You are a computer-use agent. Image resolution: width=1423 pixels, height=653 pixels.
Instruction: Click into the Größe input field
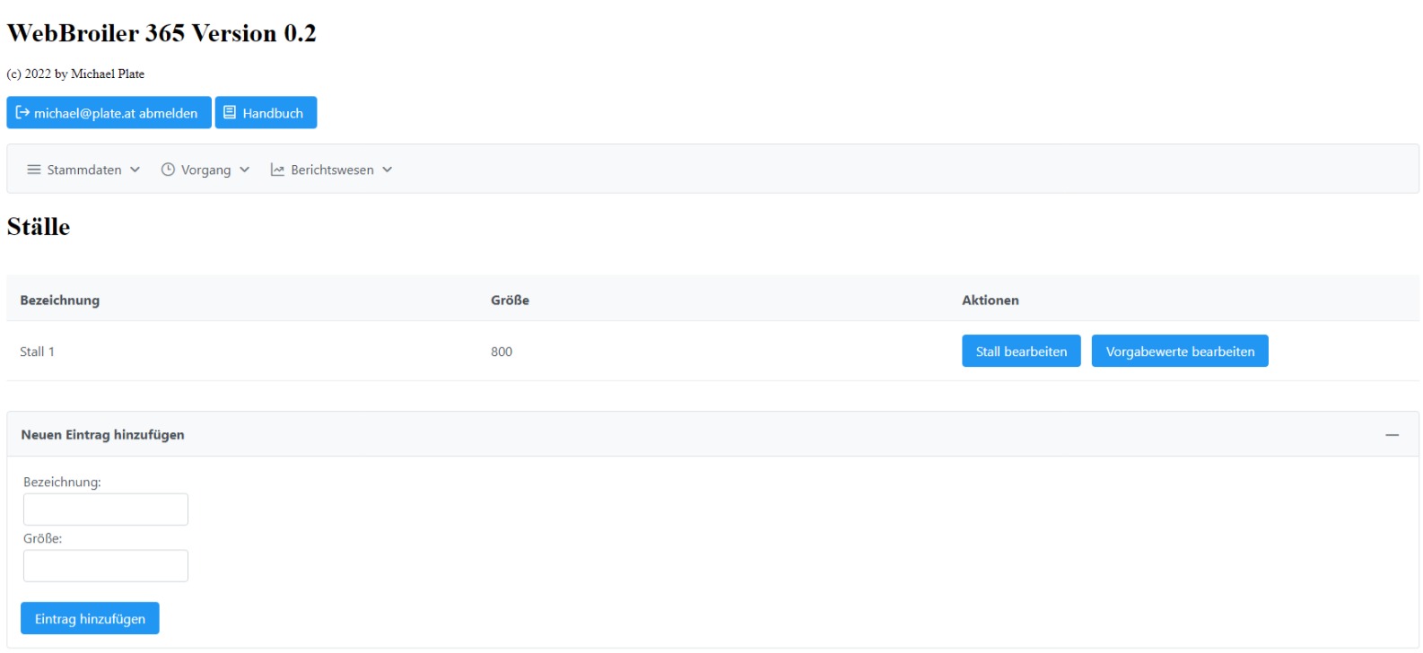[x=106, y=566]
